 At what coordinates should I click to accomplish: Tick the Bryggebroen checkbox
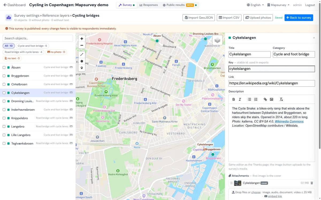[4, 76]
